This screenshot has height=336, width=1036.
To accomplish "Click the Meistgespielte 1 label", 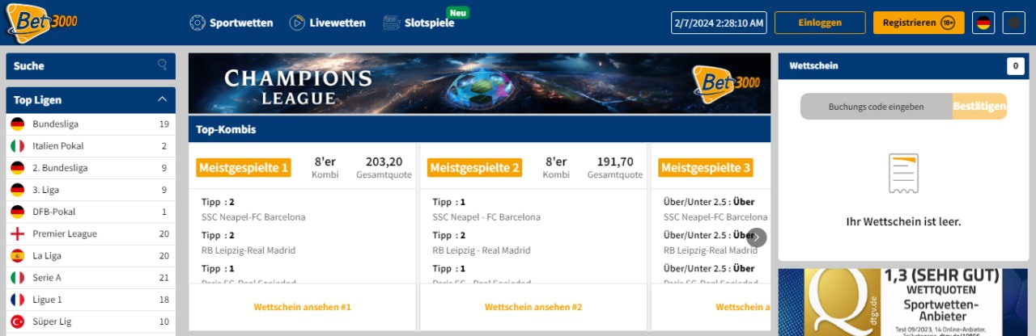I will (x=244, y=168).
